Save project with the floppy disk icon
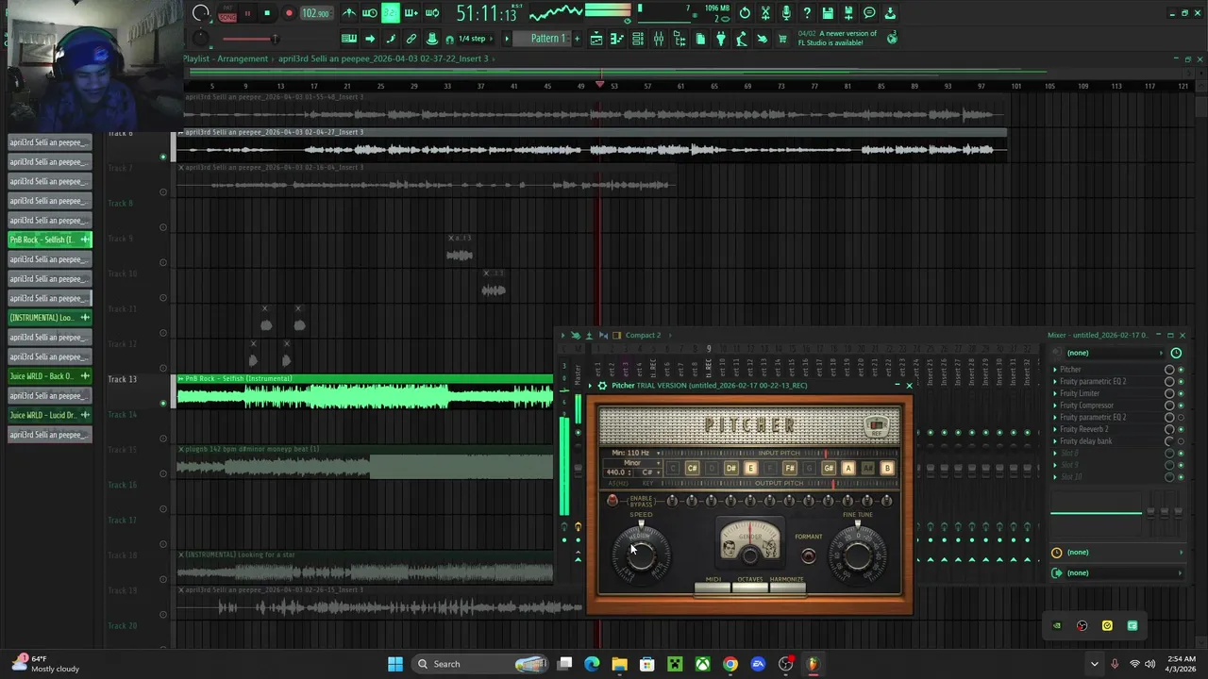Viewport: 1208px width, 679px height. pyautogui.click(x=828, y=13)
